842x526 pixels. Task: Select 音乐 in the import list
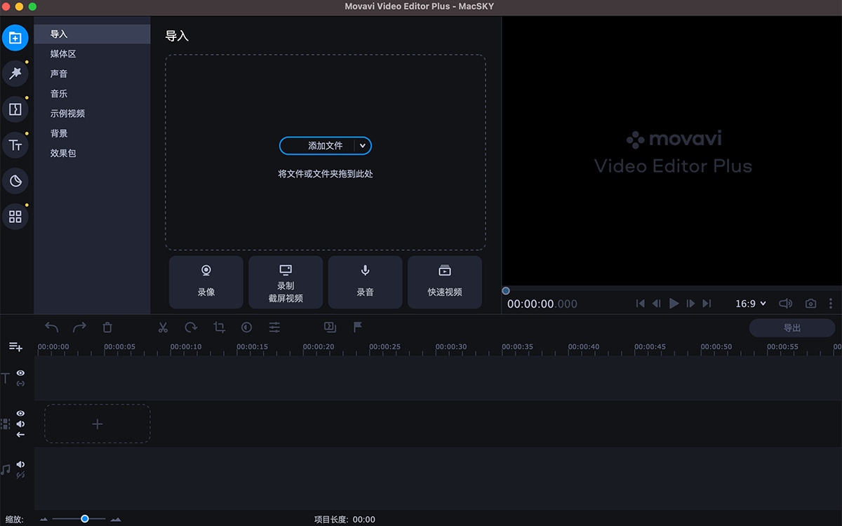[92, 93]
